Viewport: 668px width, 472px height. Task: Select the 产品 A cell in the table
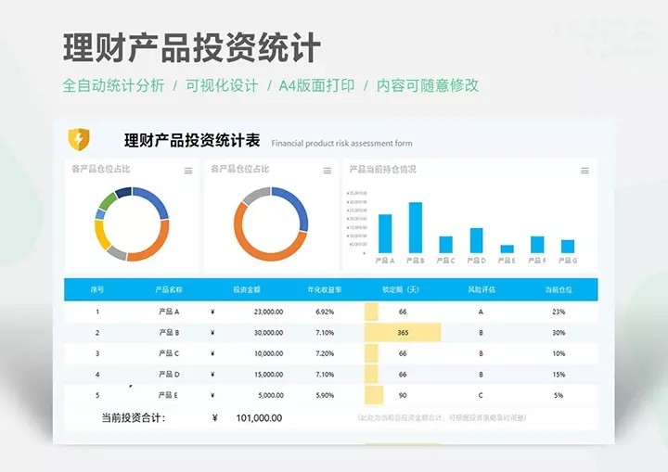click(169, 312)
